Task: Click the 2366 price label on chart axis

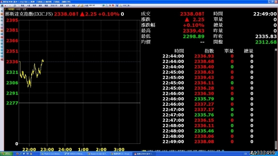Action: (12, 41)
